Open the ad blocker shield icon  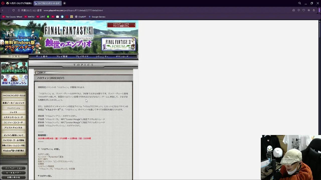299,10
